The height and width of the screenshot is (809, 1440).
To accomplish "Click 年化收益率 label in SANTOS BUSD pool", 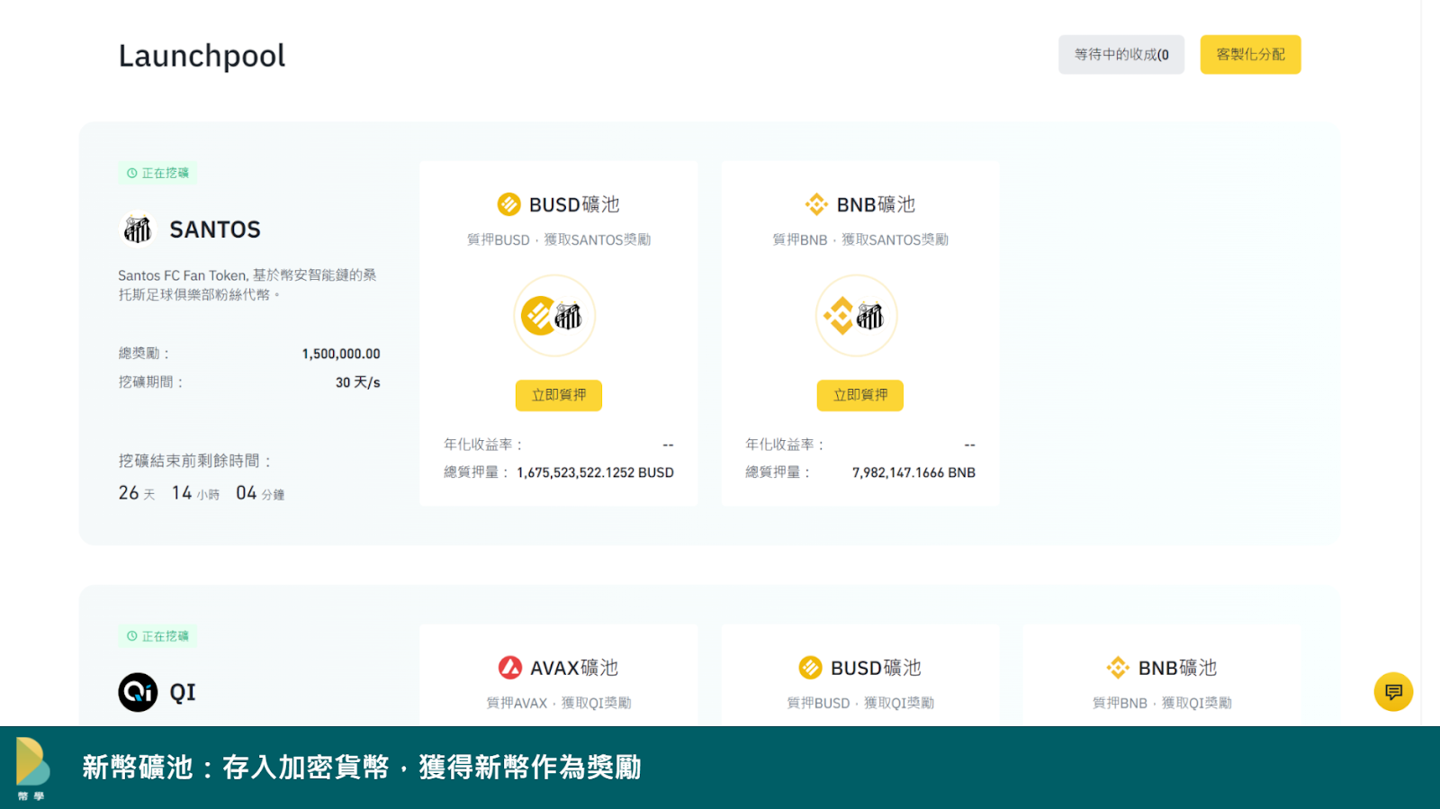I will (482, 445).
